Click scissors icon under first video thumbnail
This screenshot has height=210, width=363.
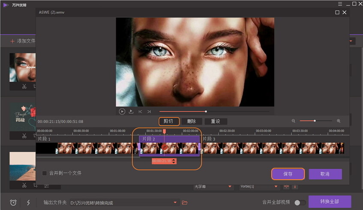coord(24,87)
